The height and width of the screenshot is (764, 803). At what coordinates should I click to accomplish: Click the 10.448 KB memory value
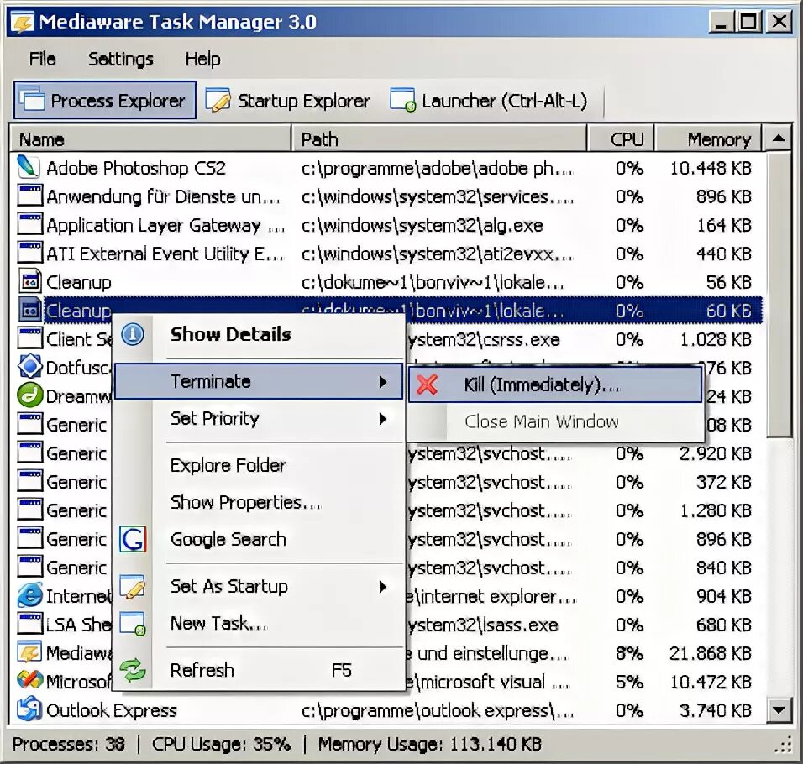711,168
